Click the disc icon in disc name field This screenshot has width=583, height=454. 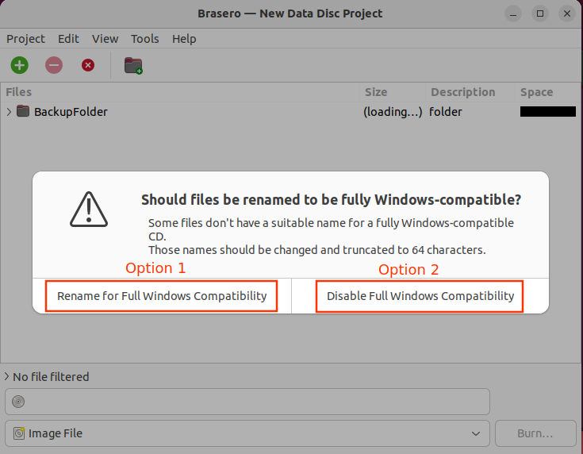coord(18,402)
